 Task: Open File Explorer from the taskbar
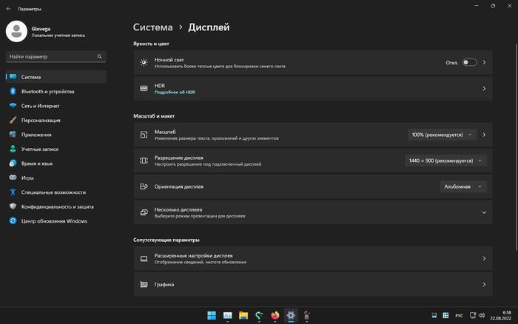tap(243, 315)
